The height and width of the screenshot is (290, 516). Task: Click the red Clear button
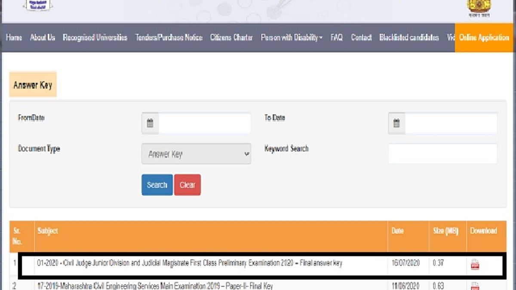click(x=187, y=185)
